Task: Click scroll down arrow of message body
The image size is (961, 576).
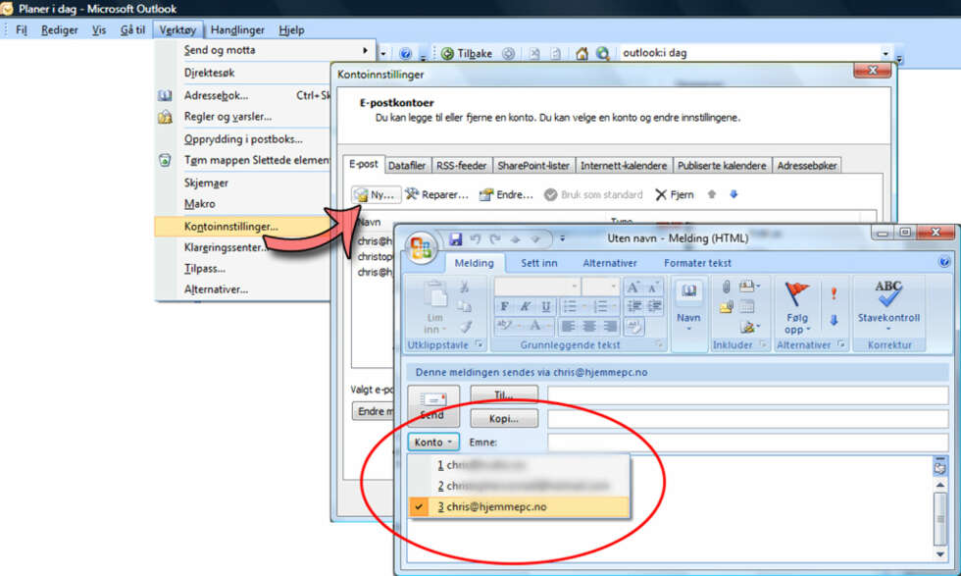Action: coord(940,553)
